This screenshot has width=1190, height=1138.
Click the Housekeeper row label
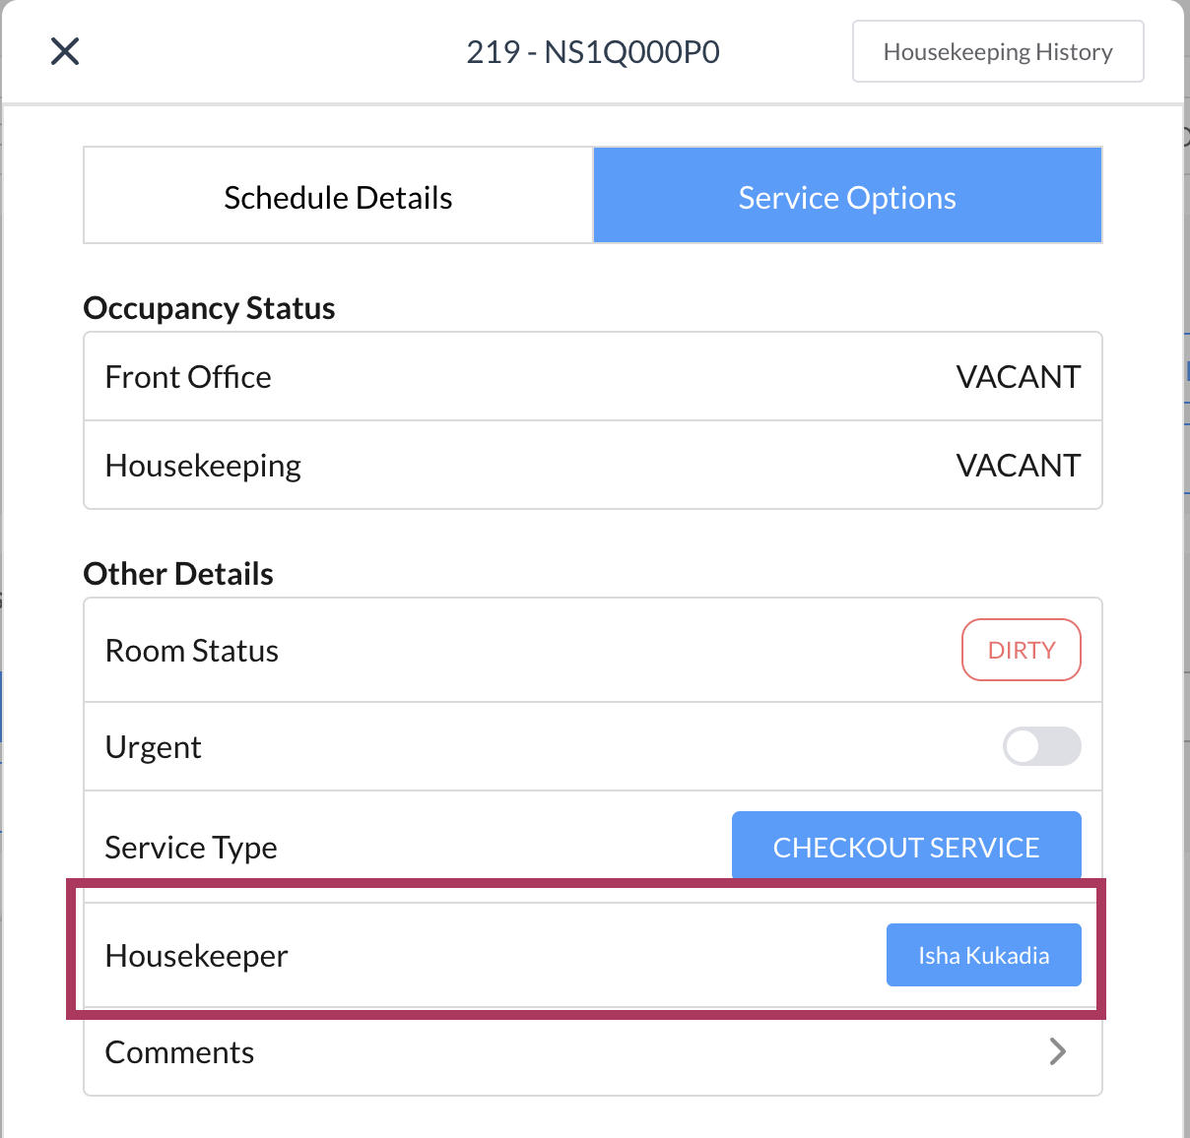tap(197, 956)
